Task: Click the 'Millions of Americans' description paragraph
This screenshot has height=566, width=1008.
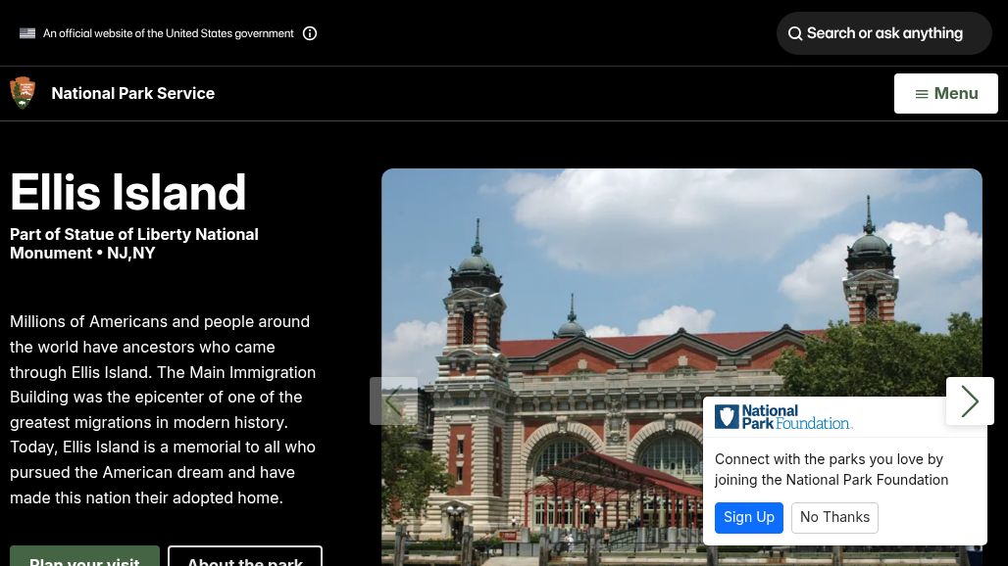Action: pos(163,409)
